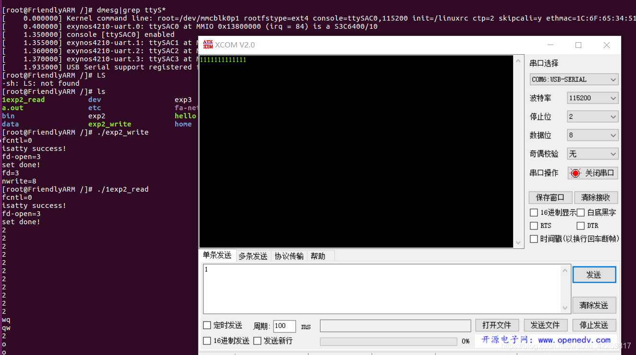Open the COM6:USB-SERIAL port dropdown
Image resolution: width=636 pixels, height=355 pixels.
[x=574, y=80]
